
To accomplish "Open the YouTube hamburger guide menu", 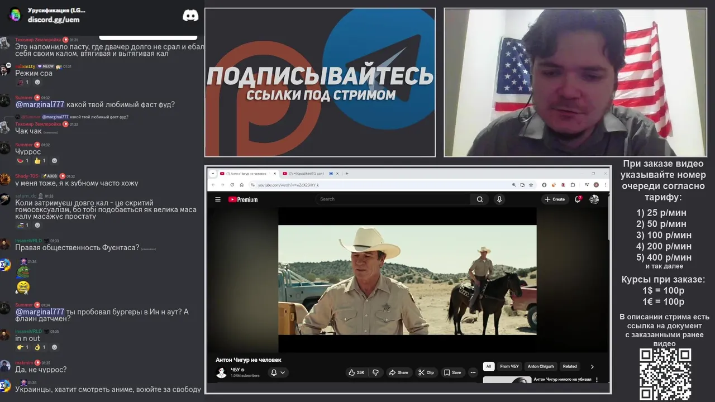I will click(x=218, y=199).
